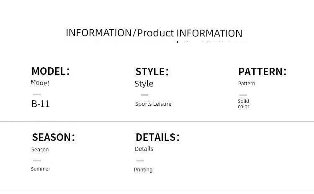Viewport: 314px width, 194px height.
Task: Click the gray dash above "Sports Leisure"
Action: (144, 95)
